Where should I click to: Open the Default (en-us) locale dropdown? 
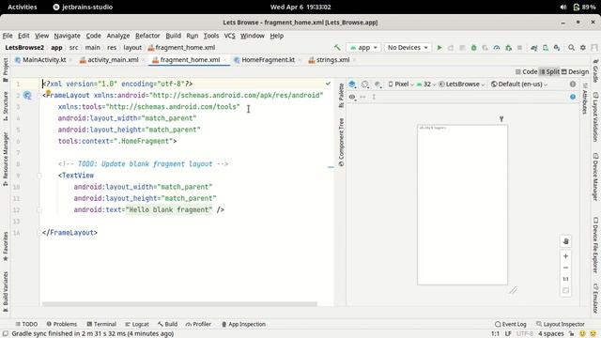[519, 84]
